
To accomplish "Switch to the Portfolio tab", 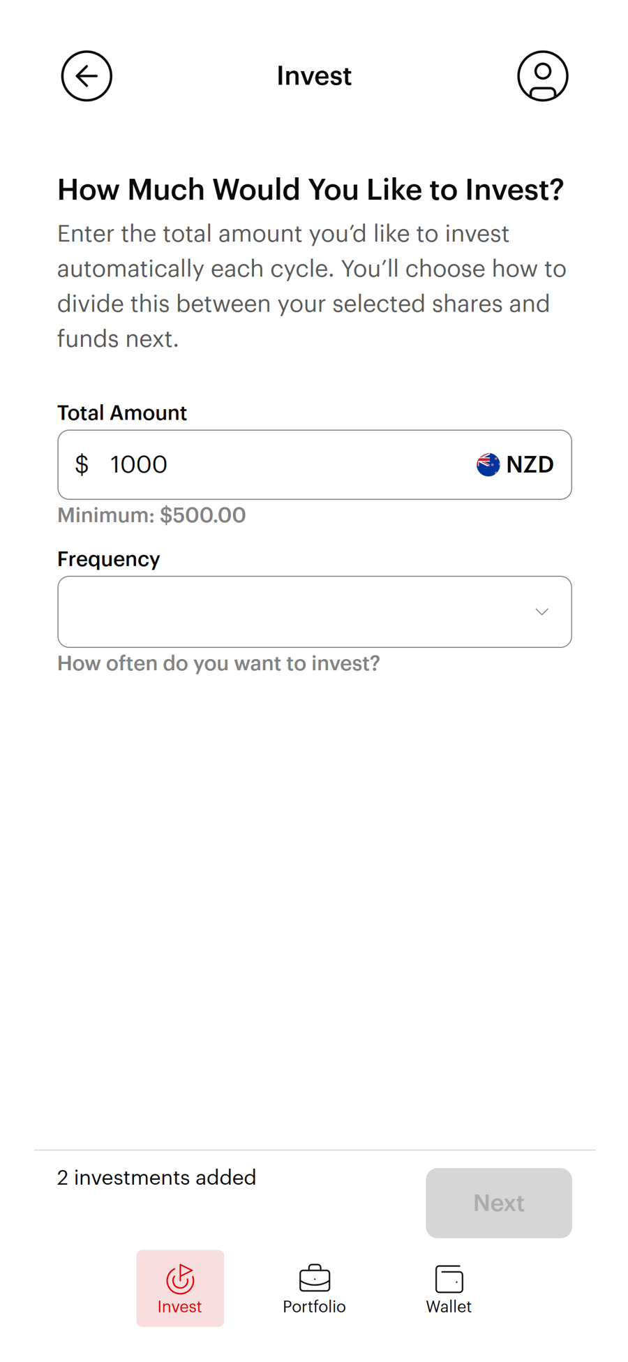I will click(x=314, y=1288).
